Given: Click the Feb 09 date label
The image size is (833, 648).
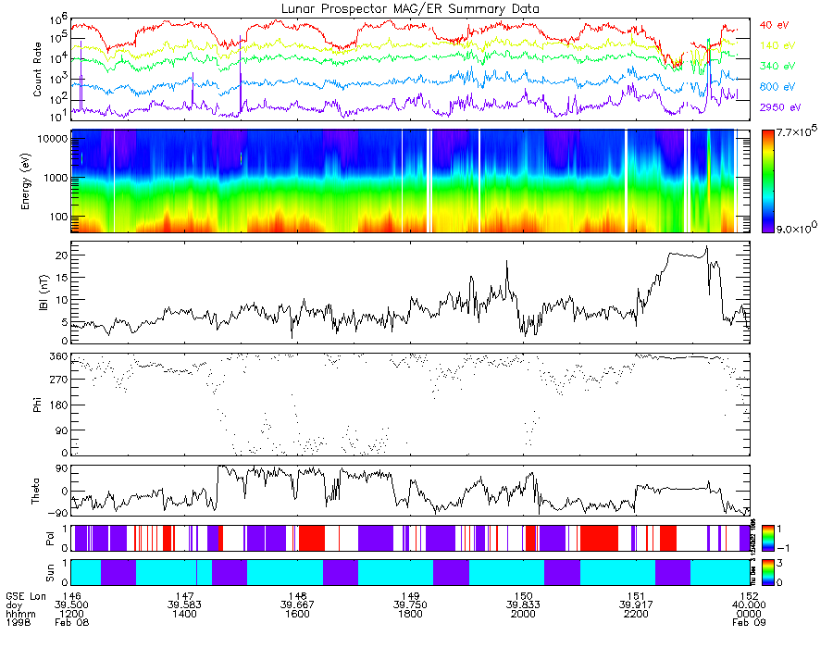Looking at the screenshot, I should click(749, 622).
